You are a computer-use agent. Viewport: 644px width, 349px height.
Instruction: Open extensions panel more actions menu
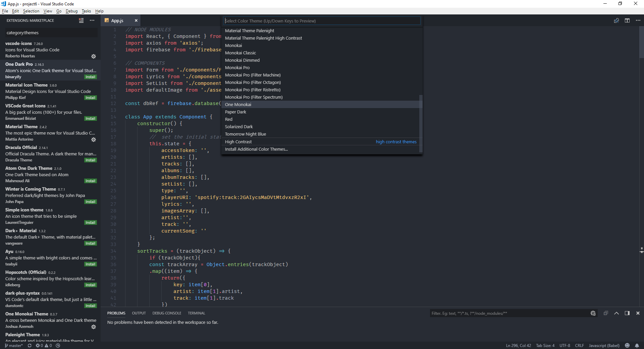(x=92, y=20)
